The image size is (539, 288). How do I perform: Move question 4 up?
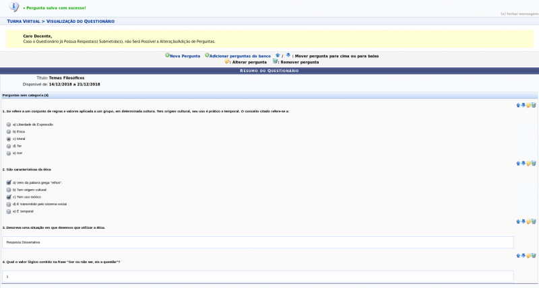(518, 256)
